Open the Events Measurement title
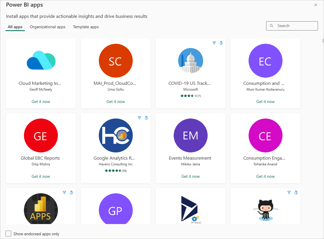The width and height of the screenshot is (324, 239). tap(190, 158)
